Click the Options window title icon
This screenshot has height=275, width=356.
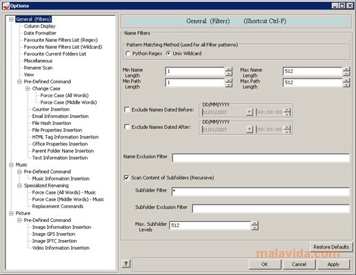(6, 6)
